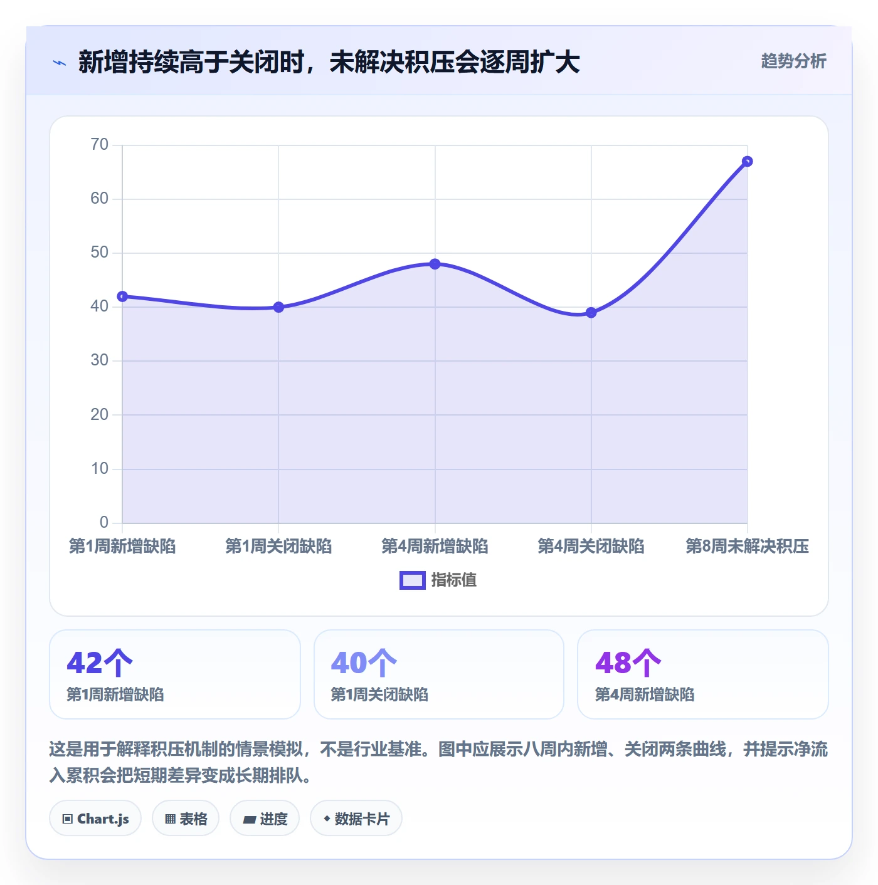This screenshot has width=878, height=885.
Task: Click the x-axis label 第8周未解决积压
Action: tap(748, 547)
